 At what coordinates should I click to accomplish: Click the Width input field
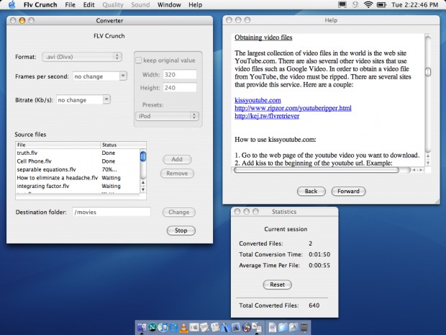click(180, 75)
